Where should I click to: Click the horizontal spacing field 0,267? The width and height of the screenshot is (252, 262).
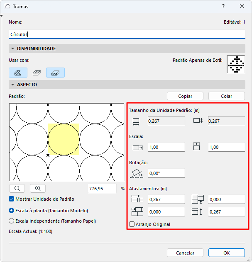[x=166, y=199]
